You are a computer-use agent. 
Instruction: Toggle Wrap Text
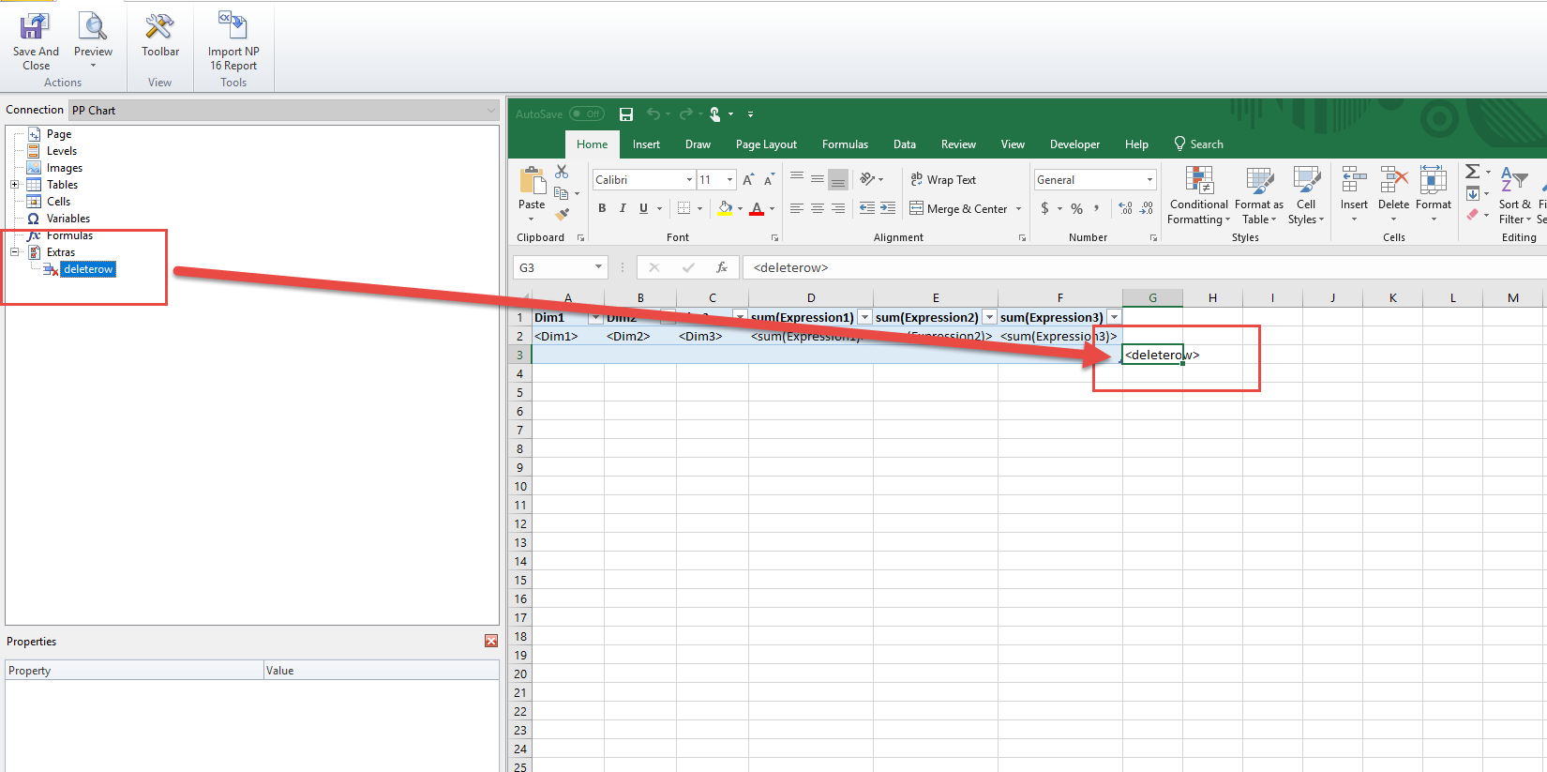coord(943,179)
